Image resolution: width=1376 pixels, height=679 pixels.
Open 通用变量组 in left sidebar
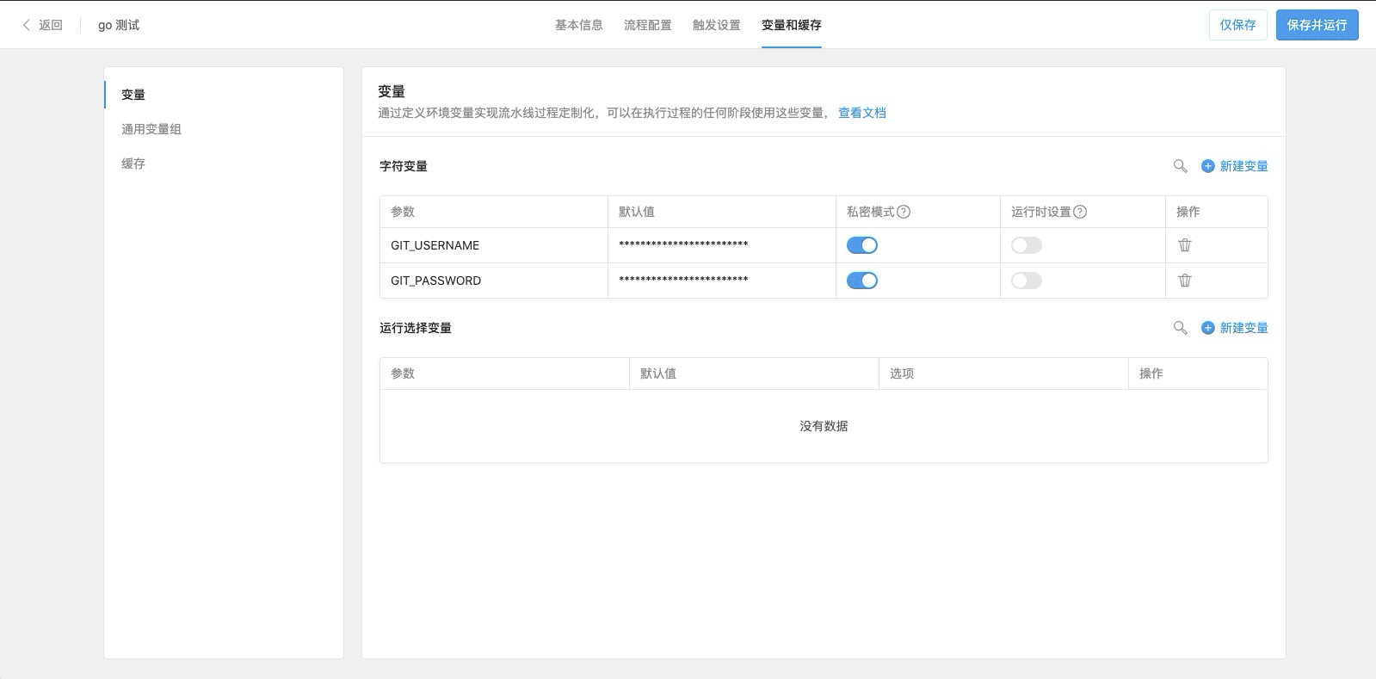tap(151, 129)
